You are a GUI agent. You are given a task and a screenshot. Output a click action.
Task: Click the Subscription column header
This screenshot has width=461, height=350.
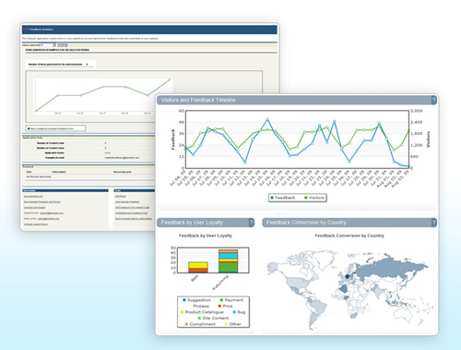tap(59, 172)
